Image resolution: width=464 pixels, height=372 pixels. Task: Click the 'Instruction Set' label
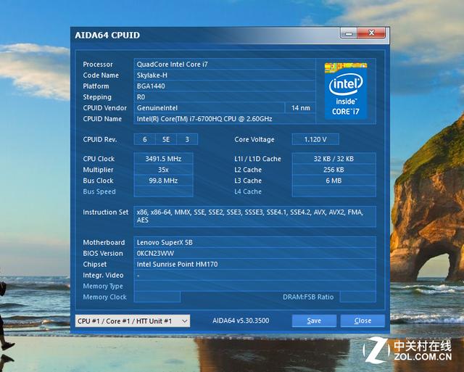[x=106, y=212]
